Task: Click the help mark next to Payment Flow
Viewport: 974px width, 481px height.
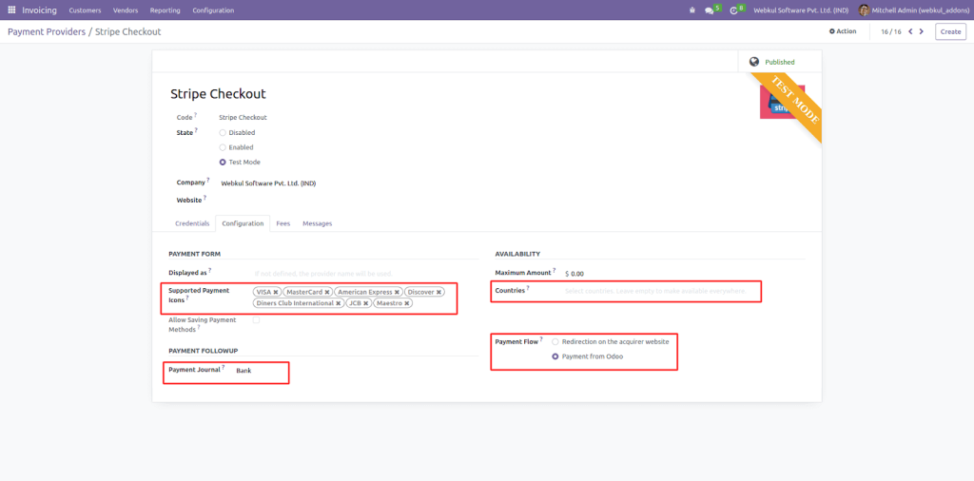Action: pyautogui.click(x=541, y=339)
